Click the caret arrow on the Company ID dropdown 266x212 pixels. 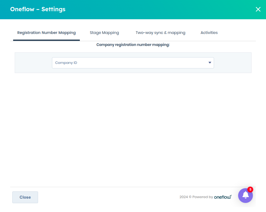coord(210,63)
